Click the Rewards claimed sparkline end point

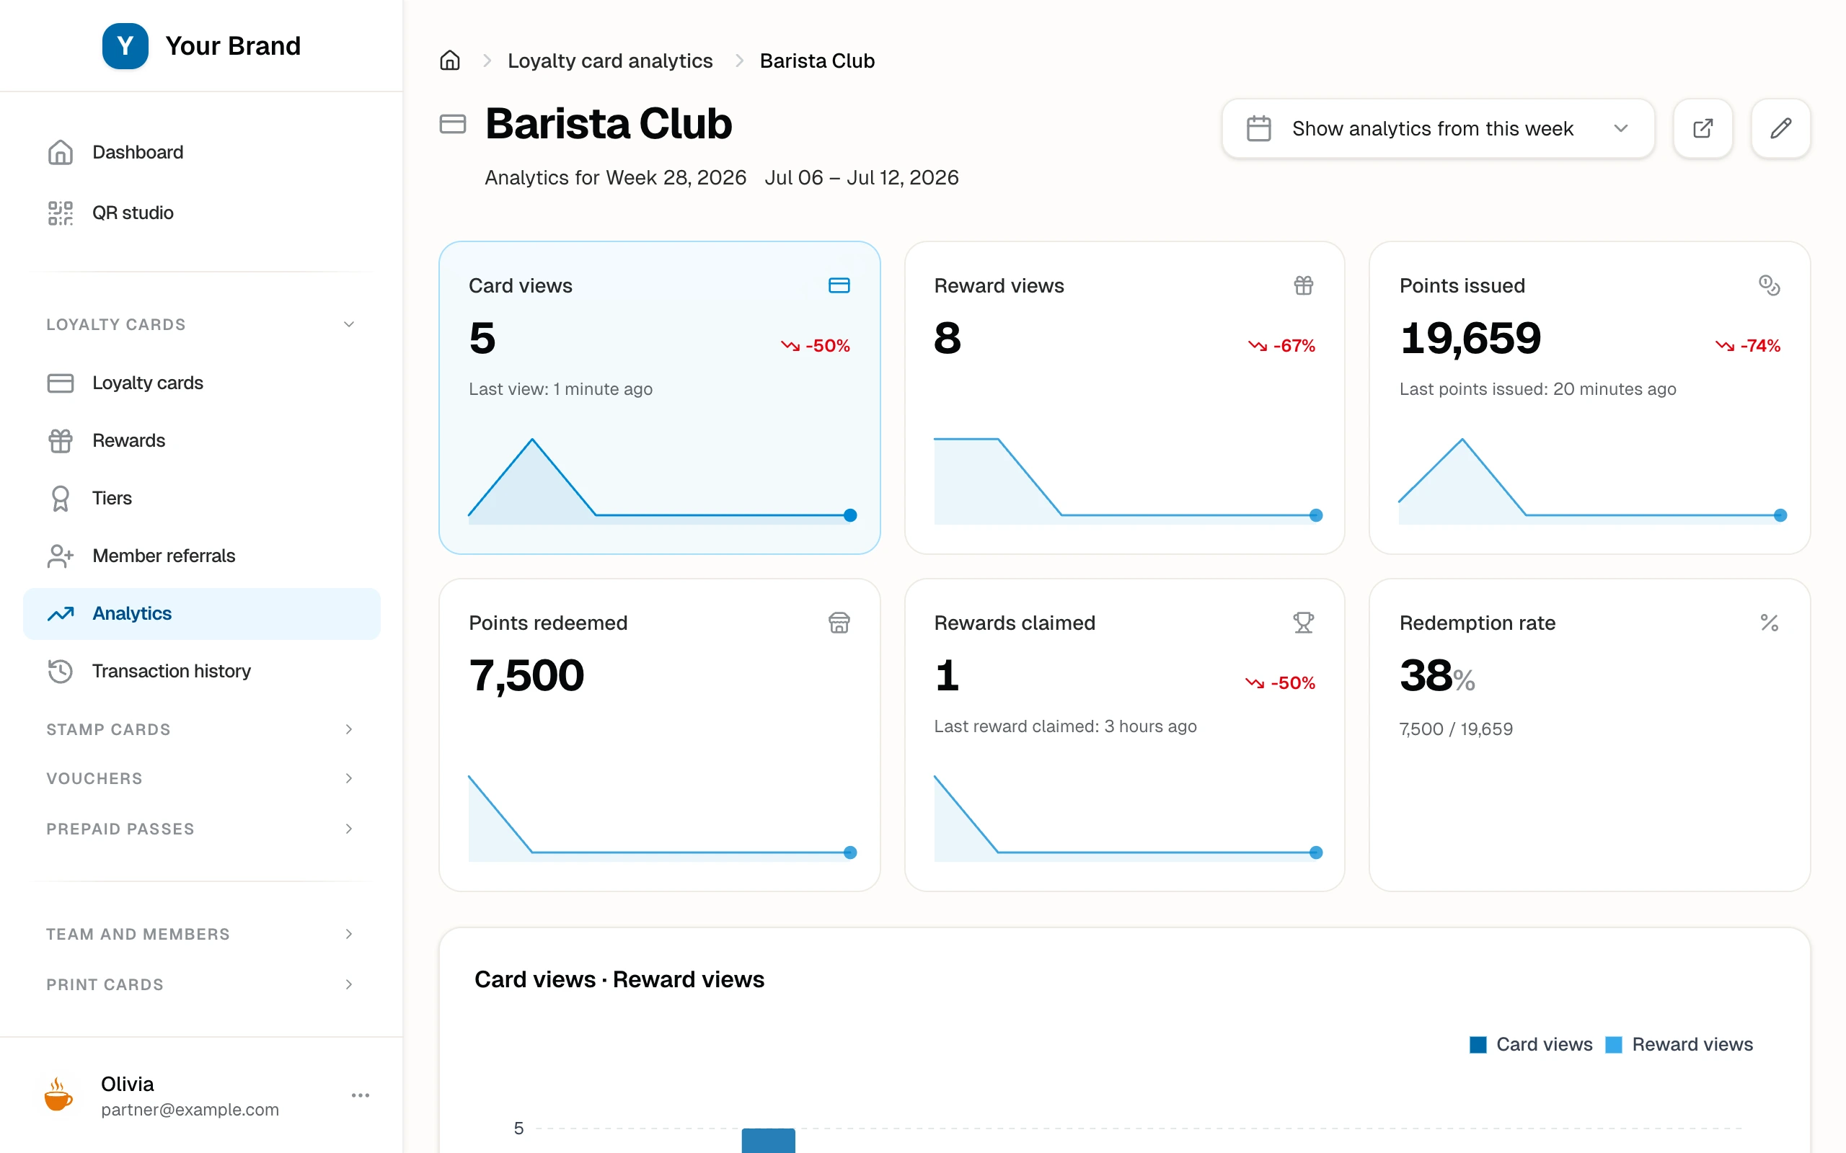click(x=1316, y=852)
